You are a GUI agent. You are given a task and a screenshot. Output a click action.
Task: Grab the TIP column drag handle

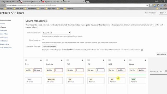89,60
